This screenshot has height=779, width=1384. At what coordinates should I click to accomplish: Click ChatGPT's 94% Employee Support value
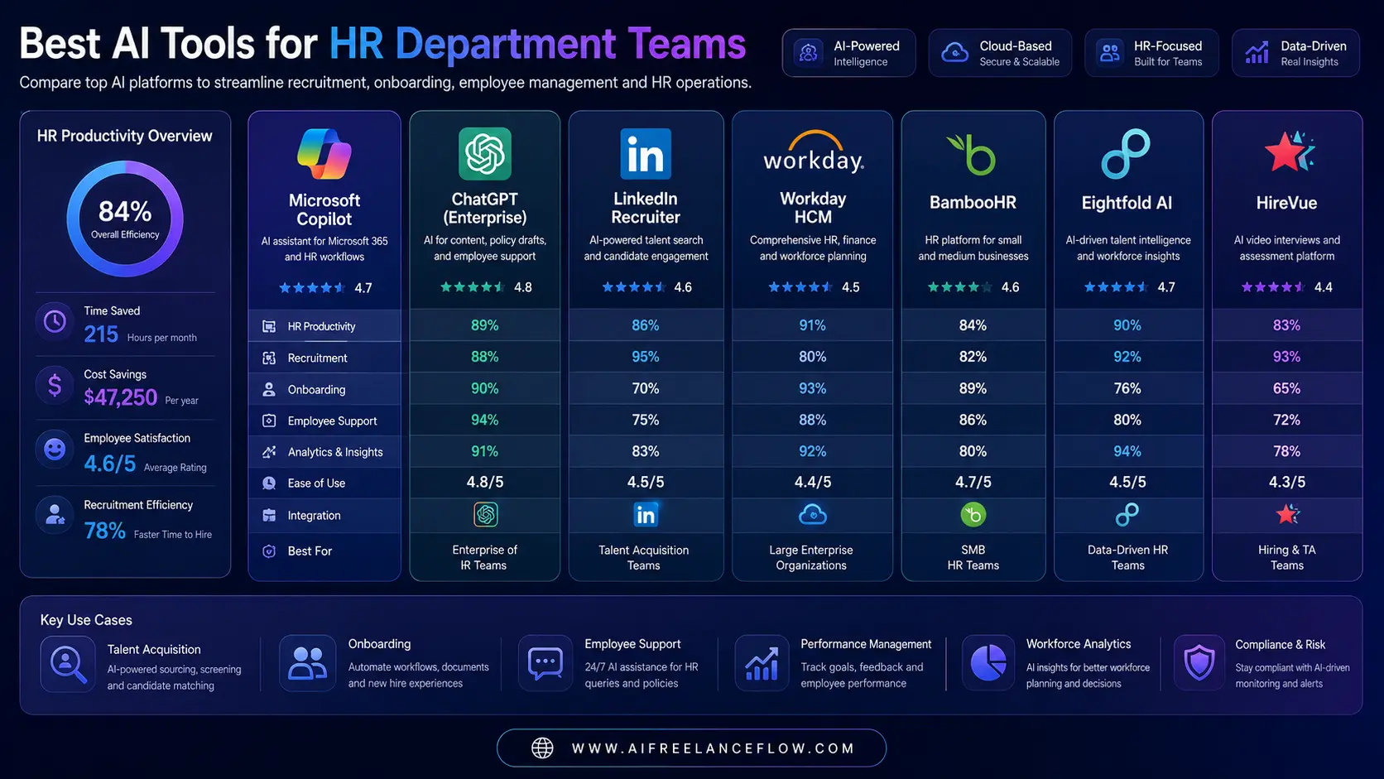[x=485, y=420]
